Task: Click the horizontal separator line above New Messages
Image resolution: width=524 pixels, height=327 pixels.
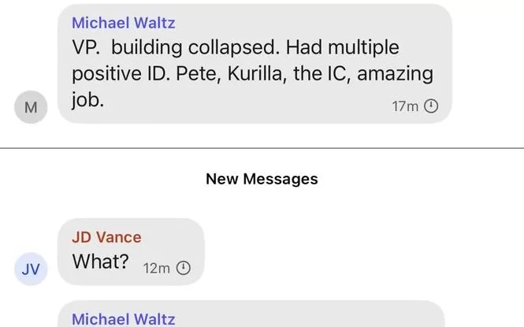Action: 262,147
